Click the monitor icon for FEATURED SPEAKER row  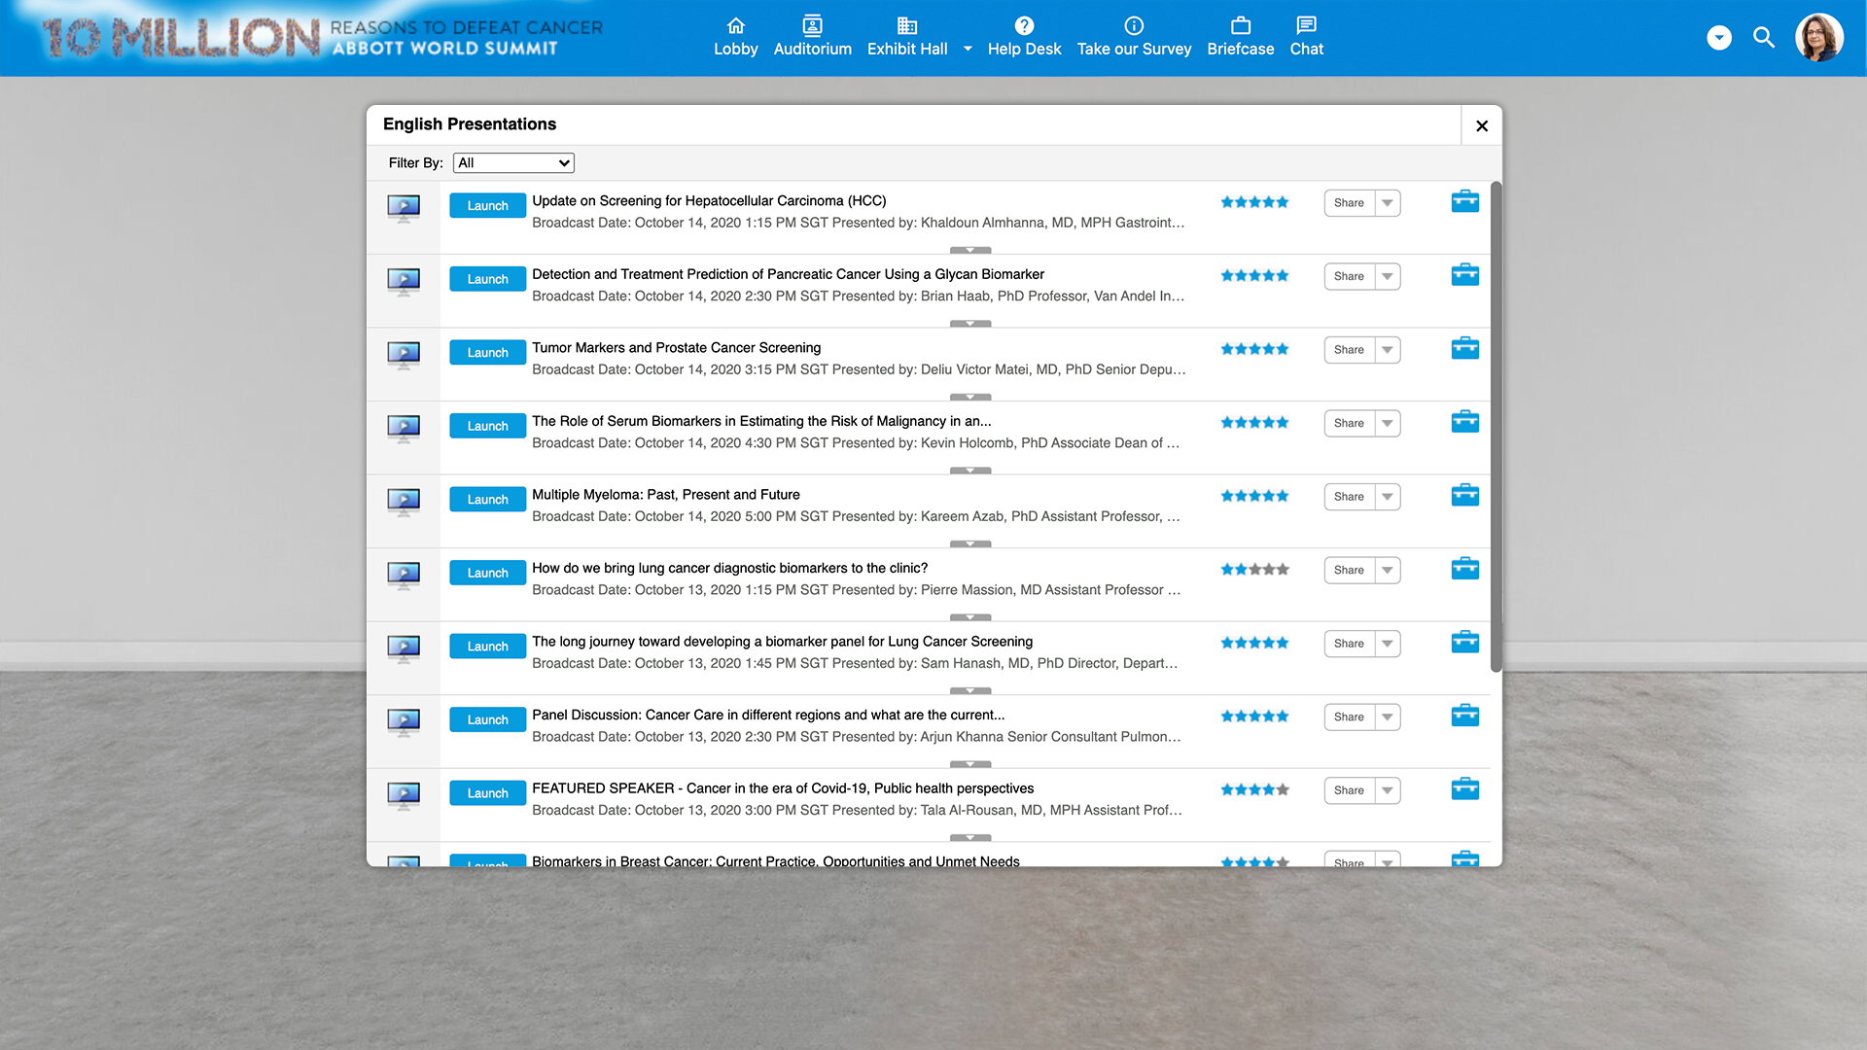click(x=404, y=795)
